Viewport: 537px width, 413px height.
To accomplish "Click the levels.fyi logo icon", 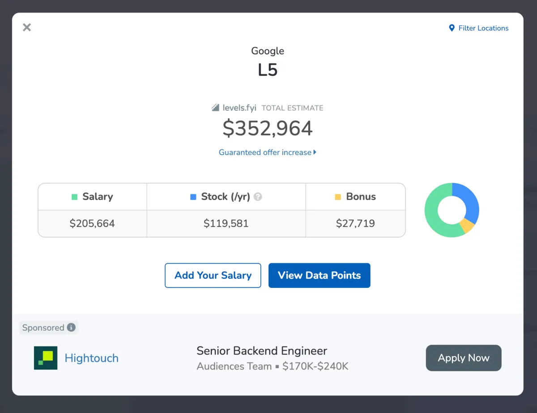I will (216, 108).
